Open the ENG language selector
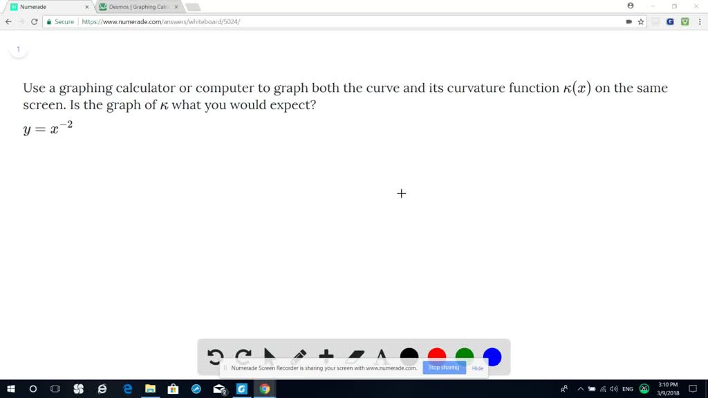Viewport: 708px width, 398px height. pyautogui.click(x=627, y=389)
